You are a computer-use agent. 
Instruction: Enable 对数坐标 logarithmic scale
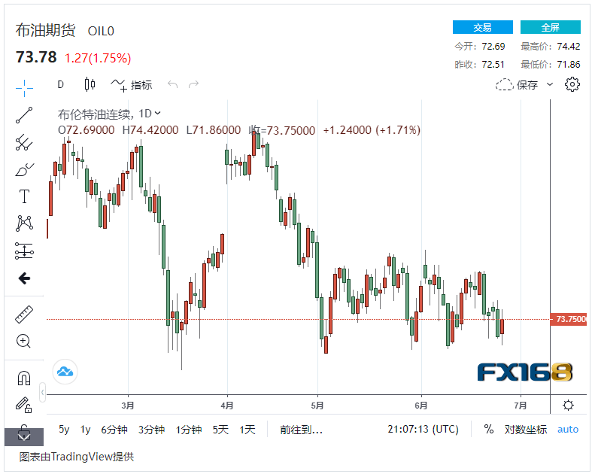pyautogui.click(x=525, y=430)
